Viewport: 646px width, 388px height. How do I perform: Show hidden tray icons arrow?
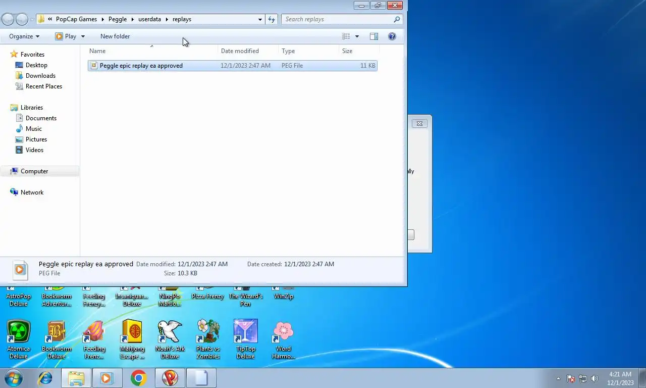click(x=558, y=378)
